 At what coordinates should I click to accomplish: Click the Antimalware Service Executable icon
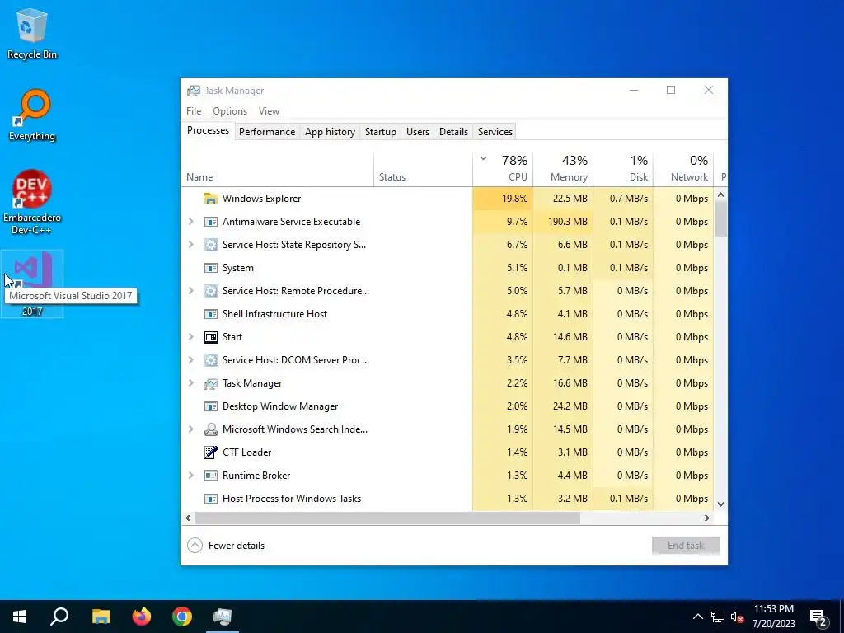[210, 222]
